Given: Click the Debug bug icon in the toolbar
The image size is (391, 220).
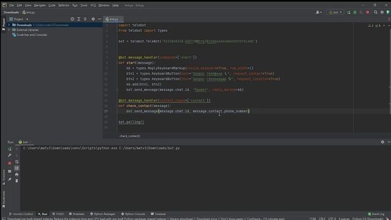Looking at the screenshot, I should (355, 12).
